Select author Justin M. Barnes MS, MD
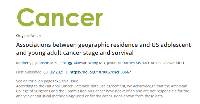200x104 pixels. click(x=128, y=63)
